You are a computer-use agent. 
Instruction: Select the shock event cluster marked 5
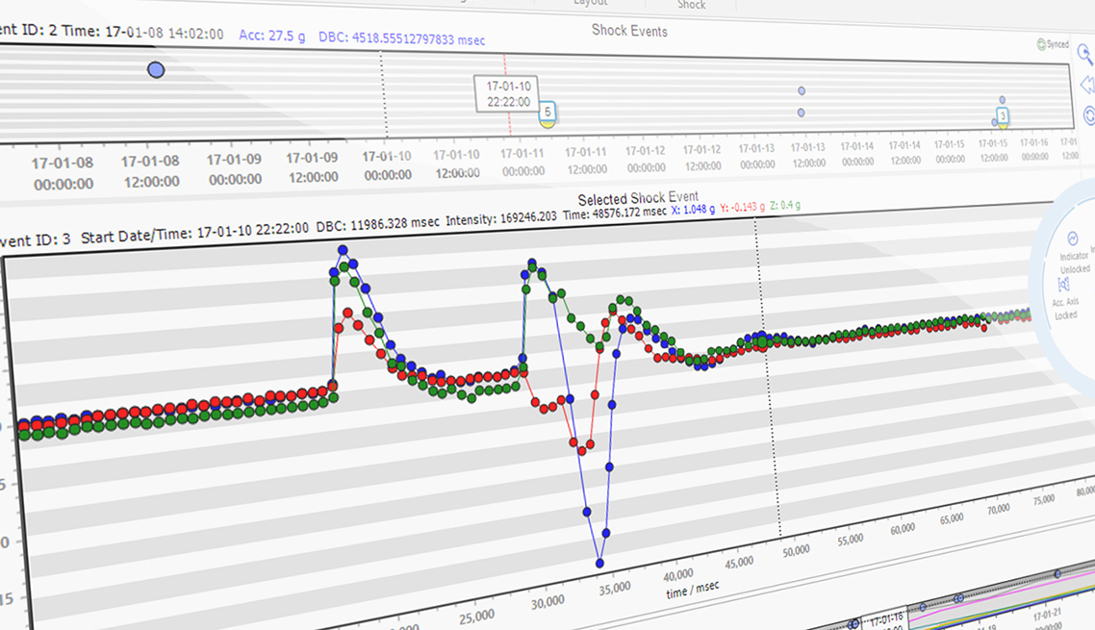click(x=547, y=113)
